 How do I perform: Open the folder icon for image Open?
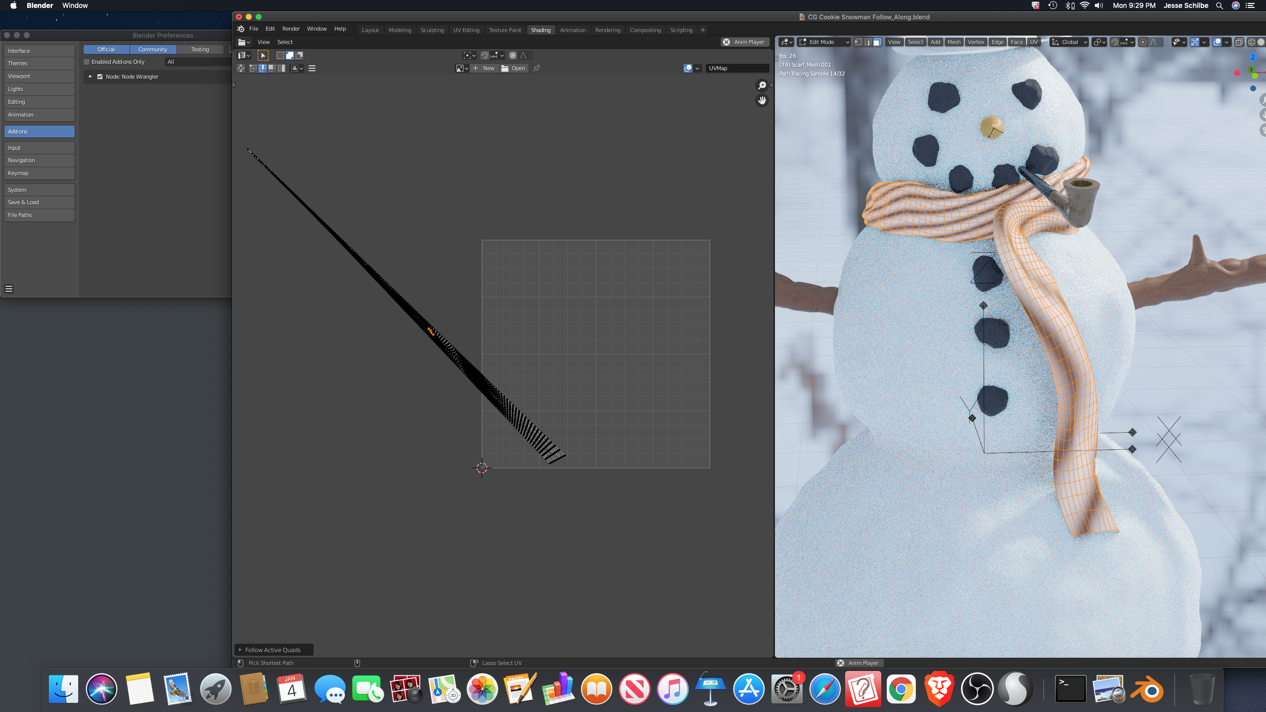click(x=505, y=68)
